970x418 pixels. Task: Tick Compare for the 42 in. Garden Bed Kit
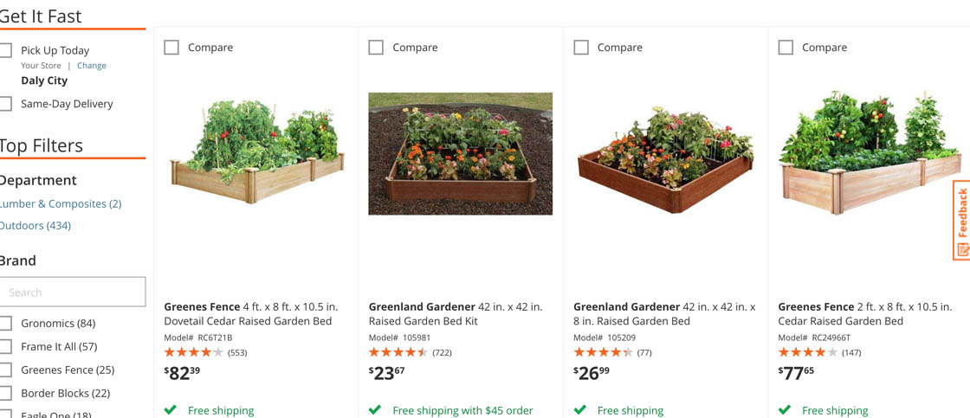376,48
